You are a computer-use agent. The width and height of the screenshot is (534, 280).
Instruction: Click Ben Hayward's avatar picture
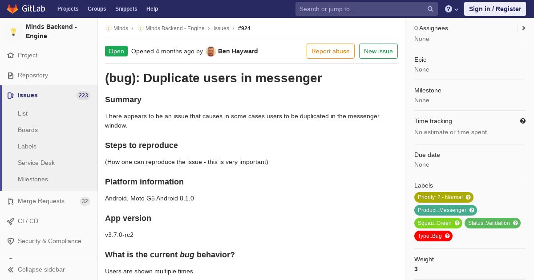[211, 51]
